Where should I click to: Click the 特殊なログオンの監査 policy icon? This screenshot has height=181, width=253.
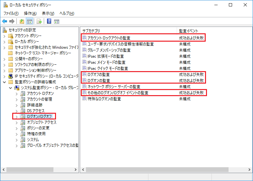click(x=84, y=99)
